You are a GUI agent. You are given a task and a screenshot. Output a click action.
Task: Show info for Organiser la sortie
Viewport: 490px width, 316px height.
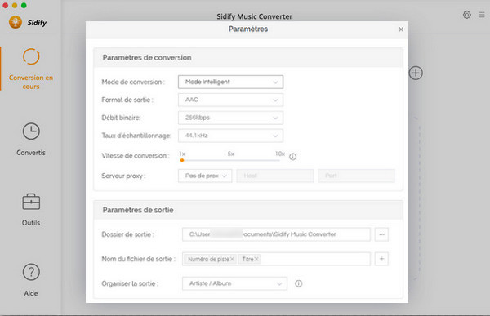pyautogui.click(x=298, y=283)
